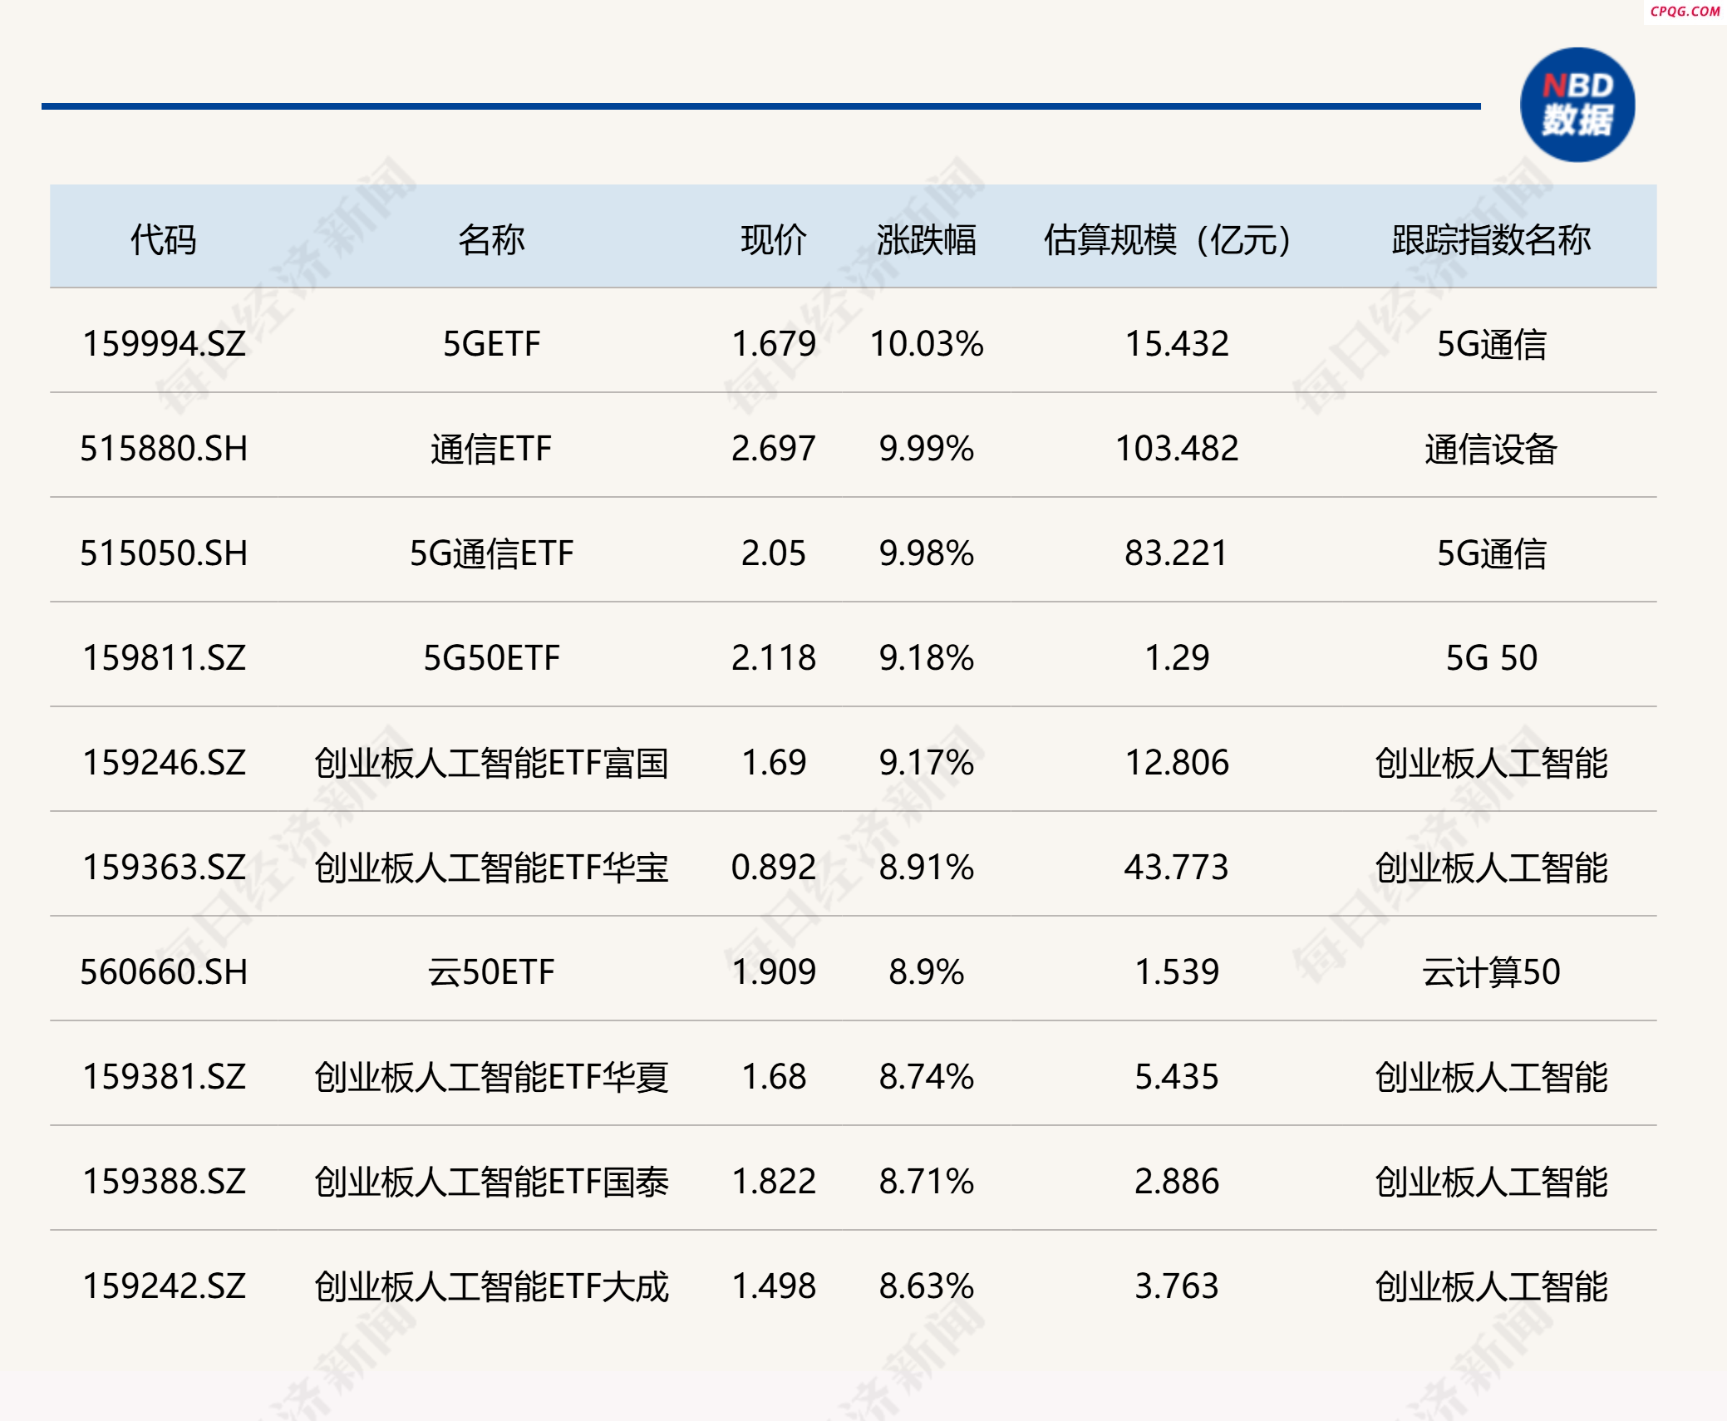Click the NBD数据 round logo

pos(1577,105)
